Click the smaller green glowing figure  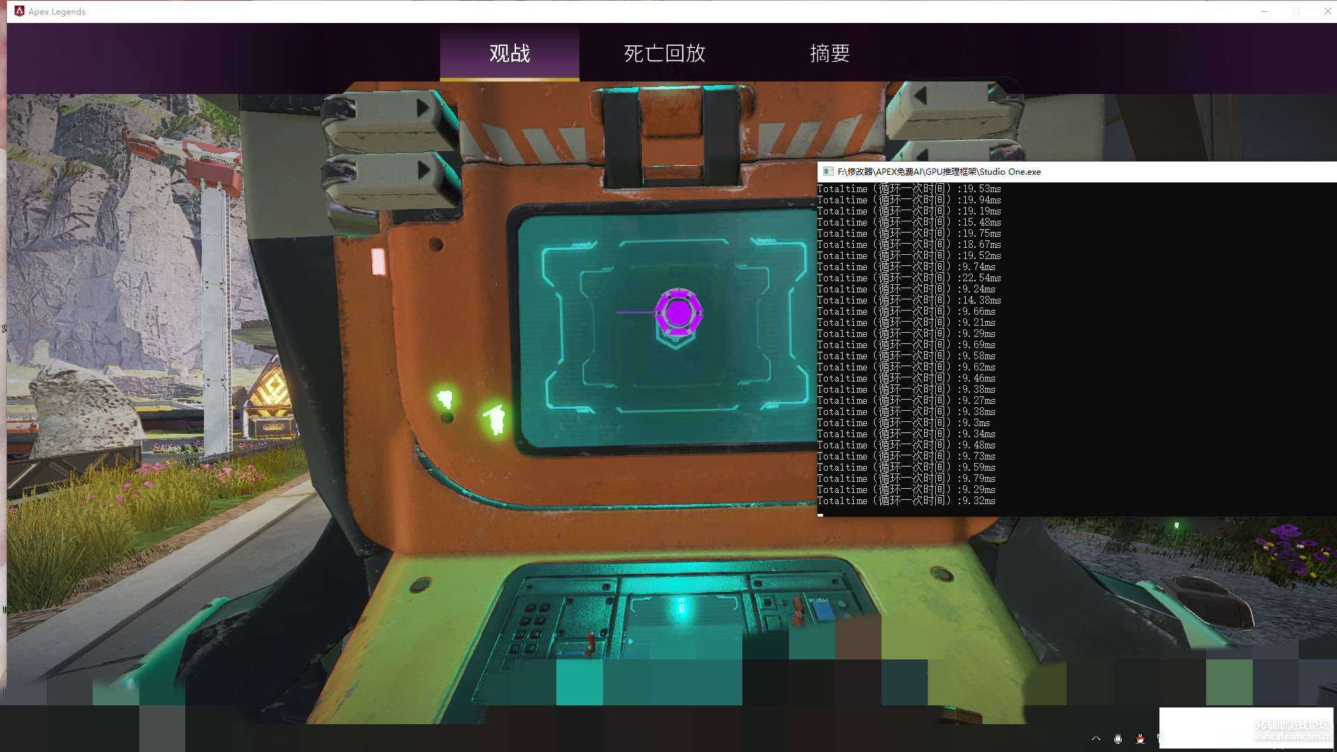445,399
